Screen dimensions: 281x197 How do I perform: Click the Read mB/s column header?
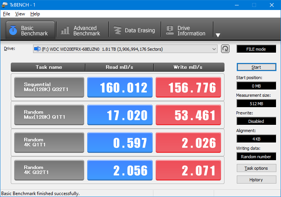click(119, 67)
